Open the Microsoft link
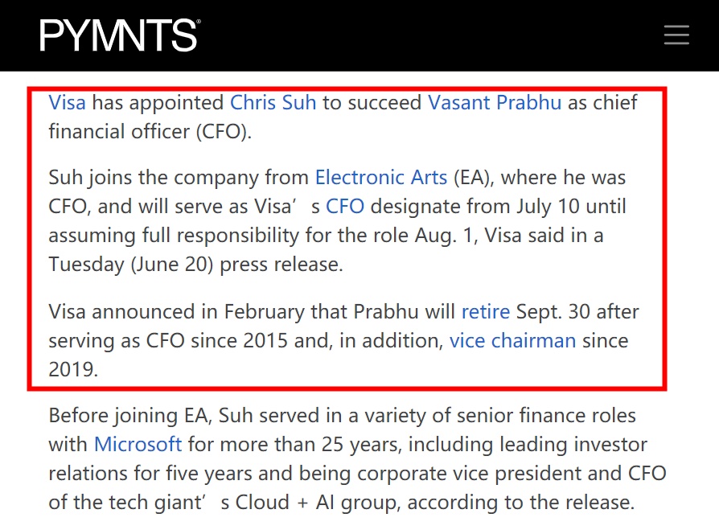The width and height of the screenshot is (719, 530). pyautogui.click(x=138, y=444)
